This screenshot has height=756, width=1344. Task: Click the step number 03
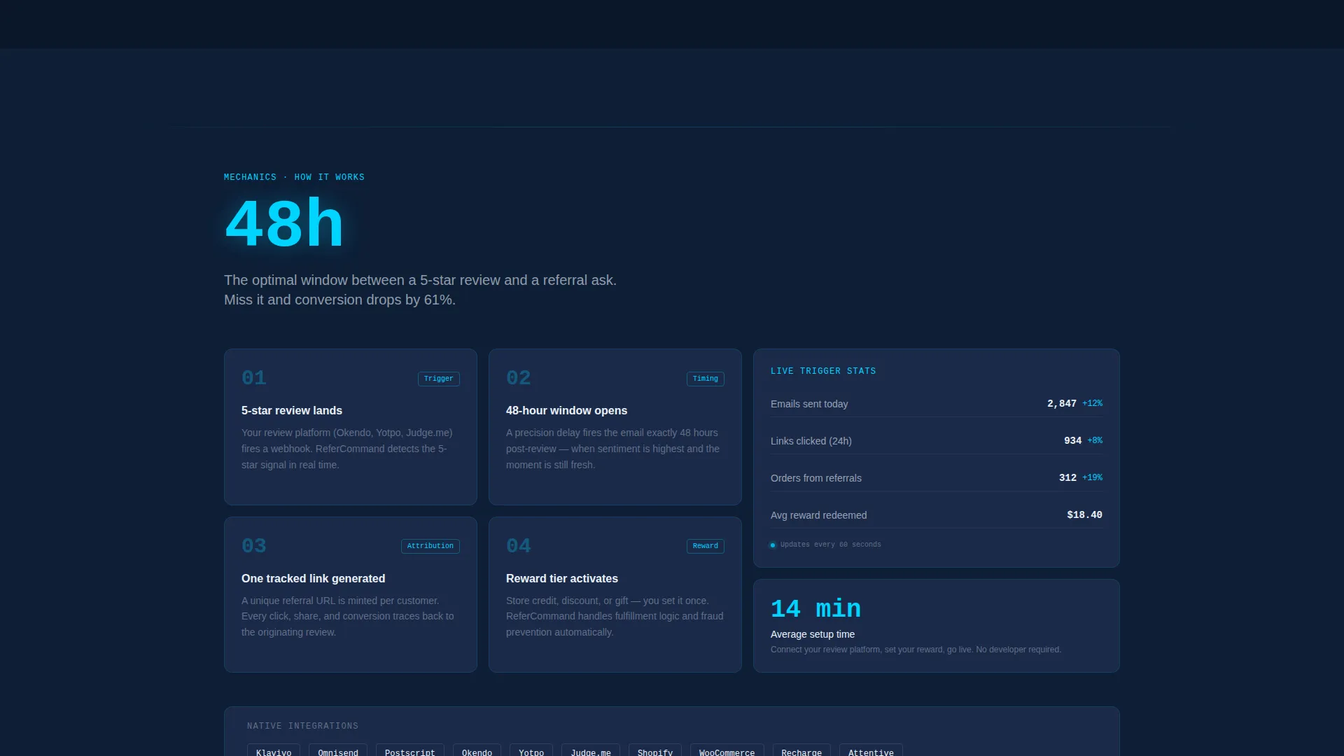pyautogui.click(x=253, y=546)
